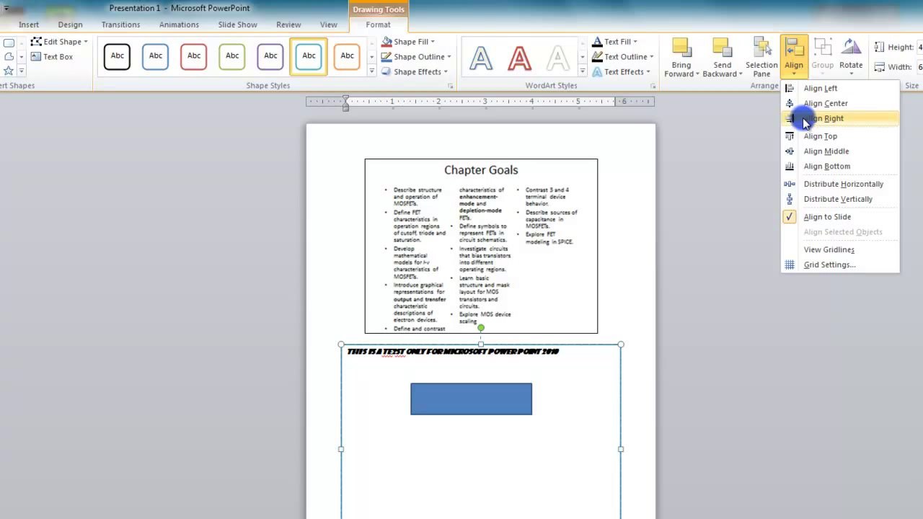Switch to the Review tab
The height and width of the screenshot is (519, 923).
pos(288,25)
